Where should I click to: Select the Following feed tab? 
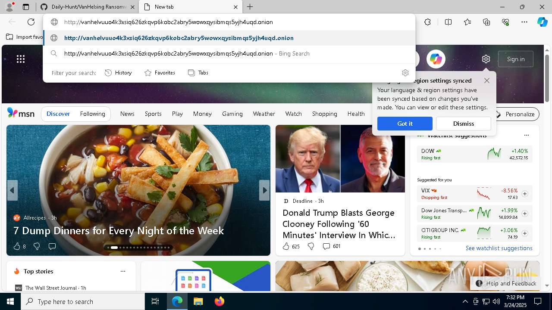(x=93, y=114)
